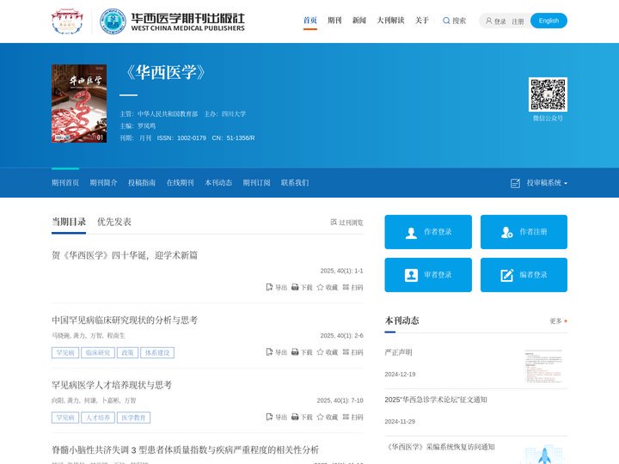Click the round blue publisher seal logo
Screen dimensions: 619x464
pos(113,21)
